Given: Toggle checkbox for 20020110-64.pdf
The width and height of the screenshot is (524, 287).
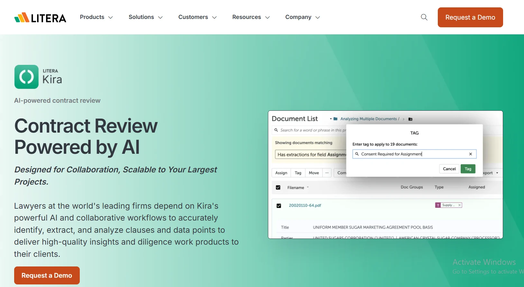Looking at the screenshot, I should pyautogui.click(x=279, y=206).
